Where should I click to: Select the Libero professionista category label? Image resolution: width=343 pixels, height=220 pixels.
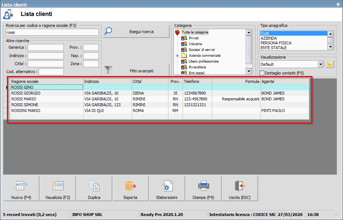tap(204, 61)
